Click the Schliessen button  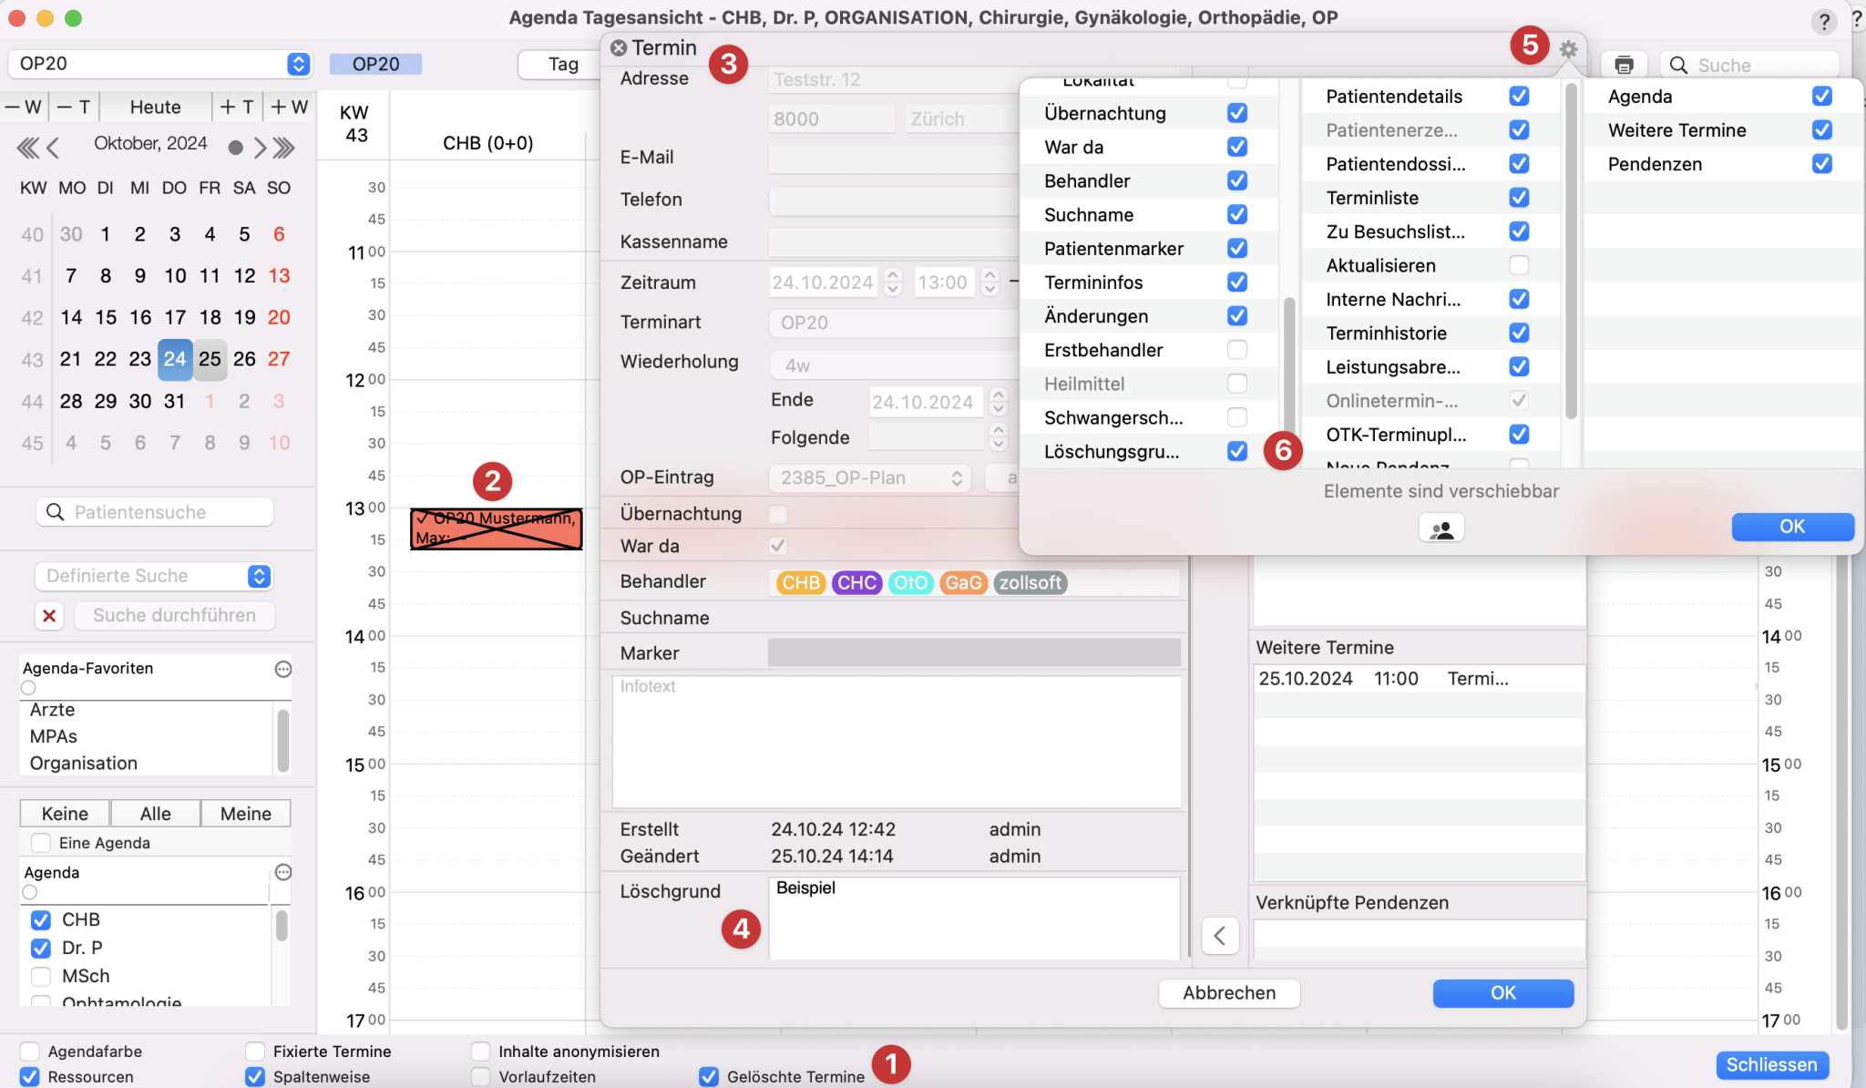coord(1771,1064)
